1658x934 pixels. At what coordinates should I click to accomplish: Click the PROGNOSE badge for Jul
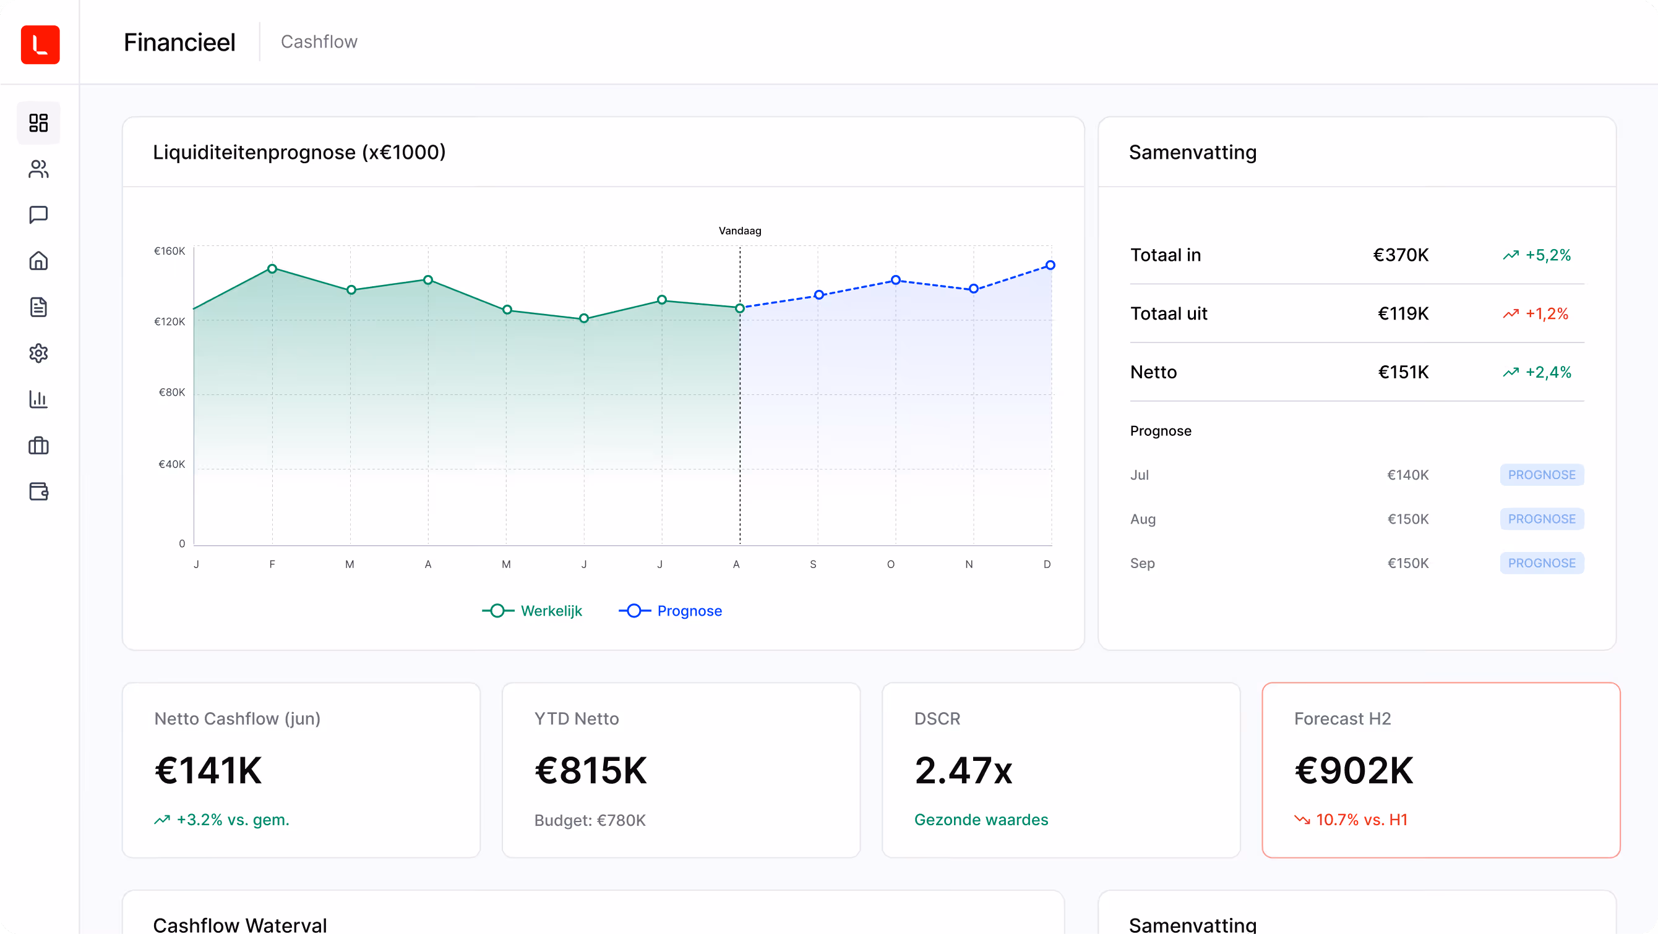coord(1542,475)
